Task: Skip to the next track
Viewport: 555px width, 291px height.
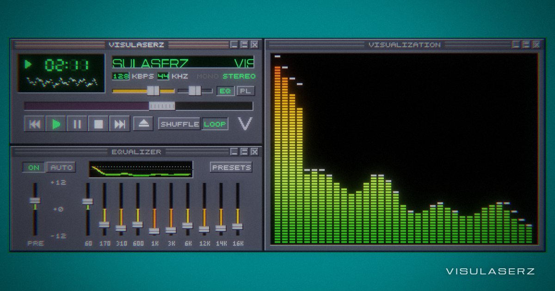Action: point(120,124)
